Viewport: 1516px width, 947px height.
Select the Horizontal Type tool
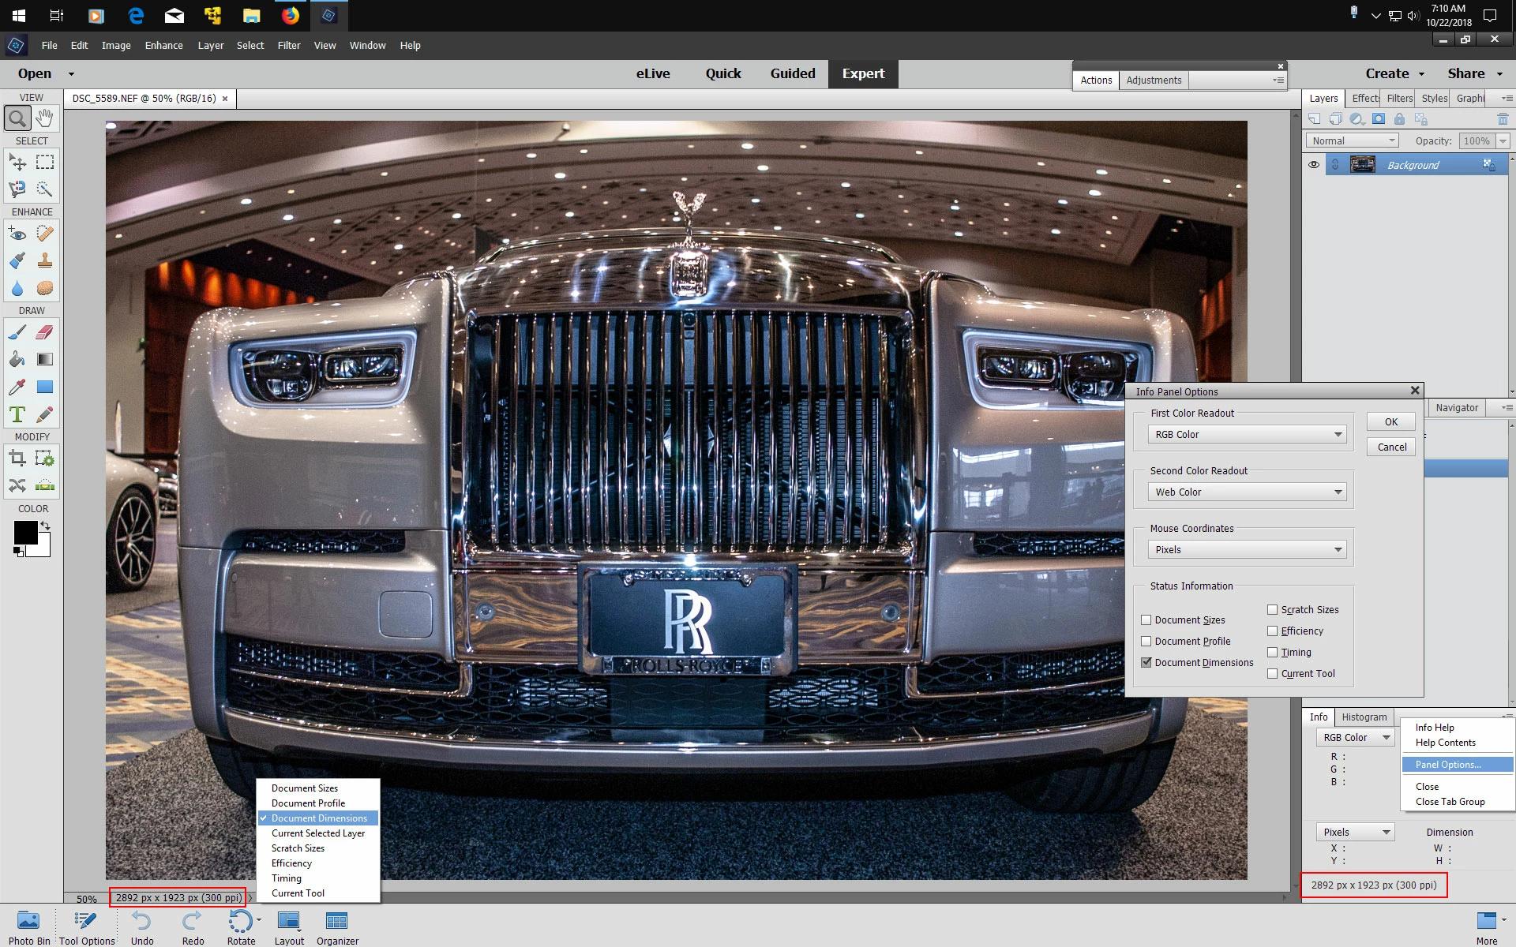click(x=17, y=414)
